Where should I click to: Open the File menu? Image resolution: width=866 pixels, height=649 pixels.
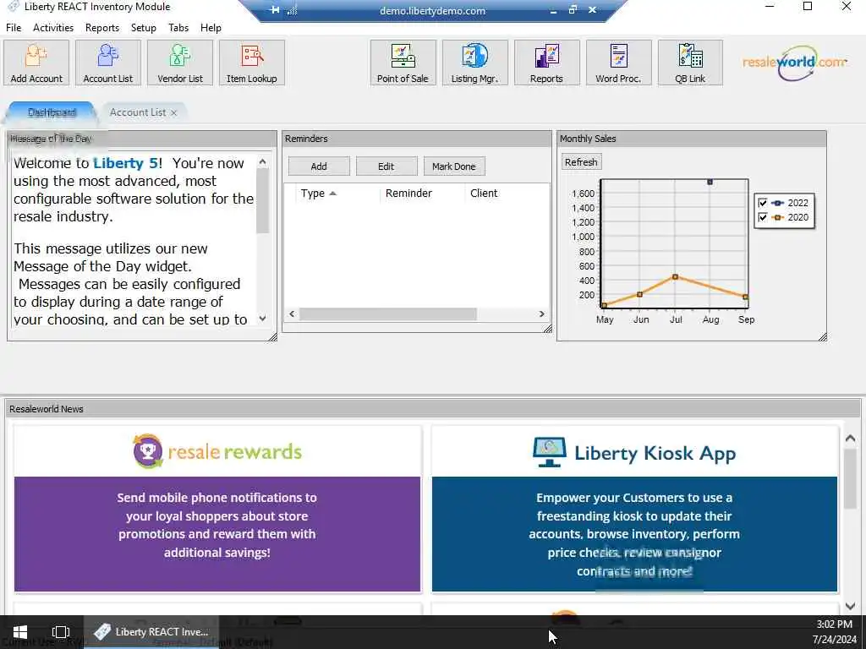tap(14, 28)
